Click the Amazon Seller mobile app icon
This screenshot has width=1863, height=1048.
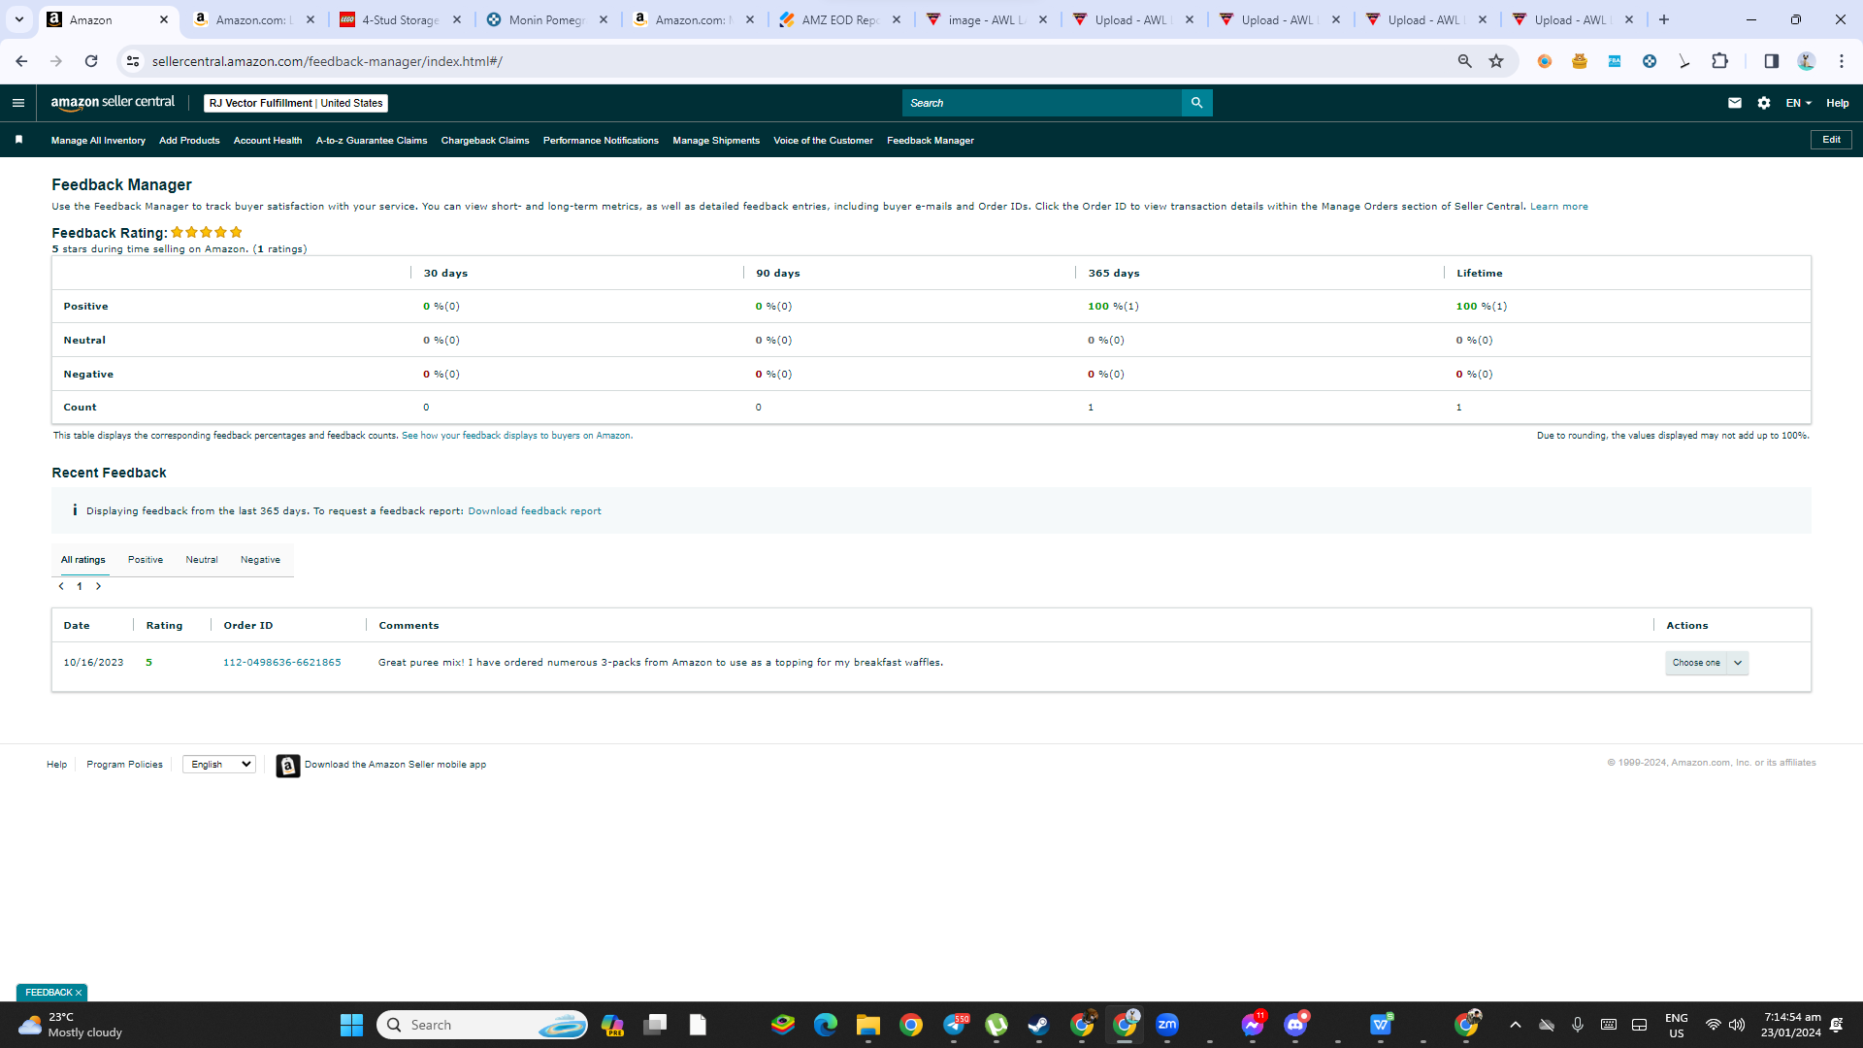coord(287,766)
